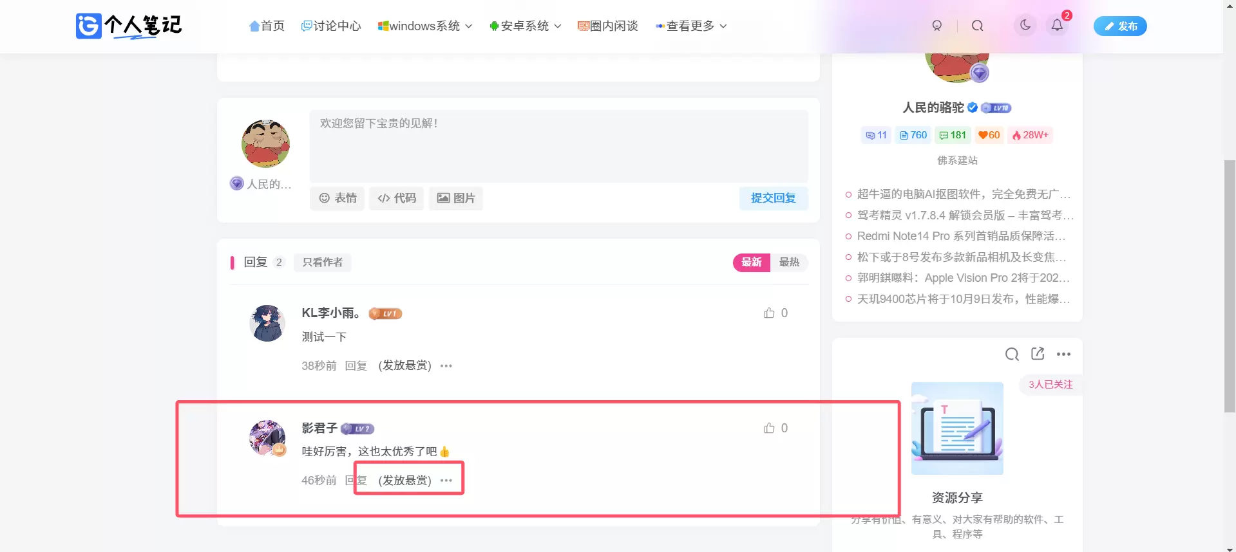Toggle 只看作者 filter

[323, 262]
